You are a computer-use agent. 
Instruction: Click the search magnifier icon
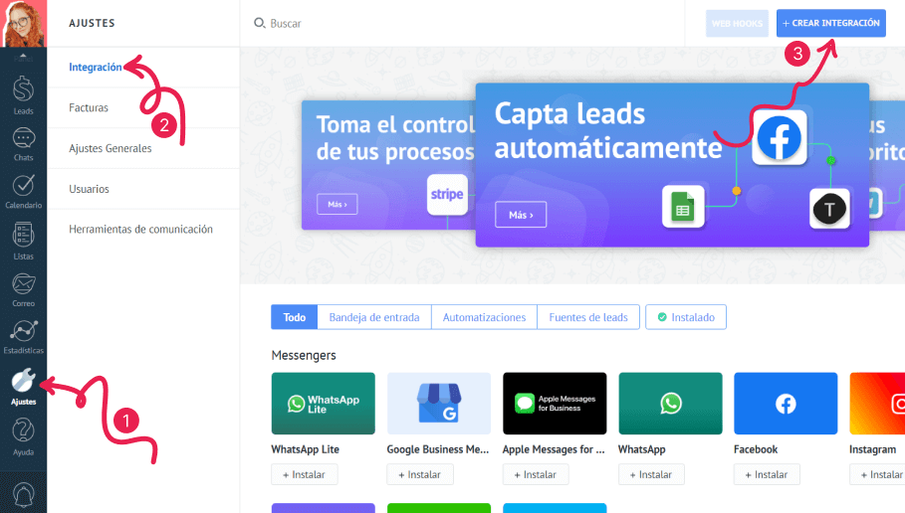point(260,23)
